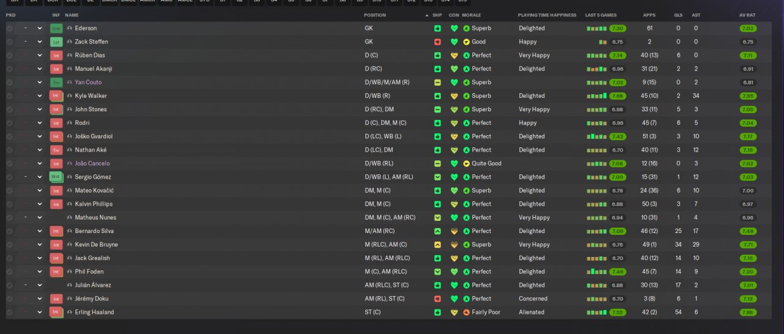Open Erling Haaland's player name link
This screenshot has width=784, height=334.
(x=94, y=312)
